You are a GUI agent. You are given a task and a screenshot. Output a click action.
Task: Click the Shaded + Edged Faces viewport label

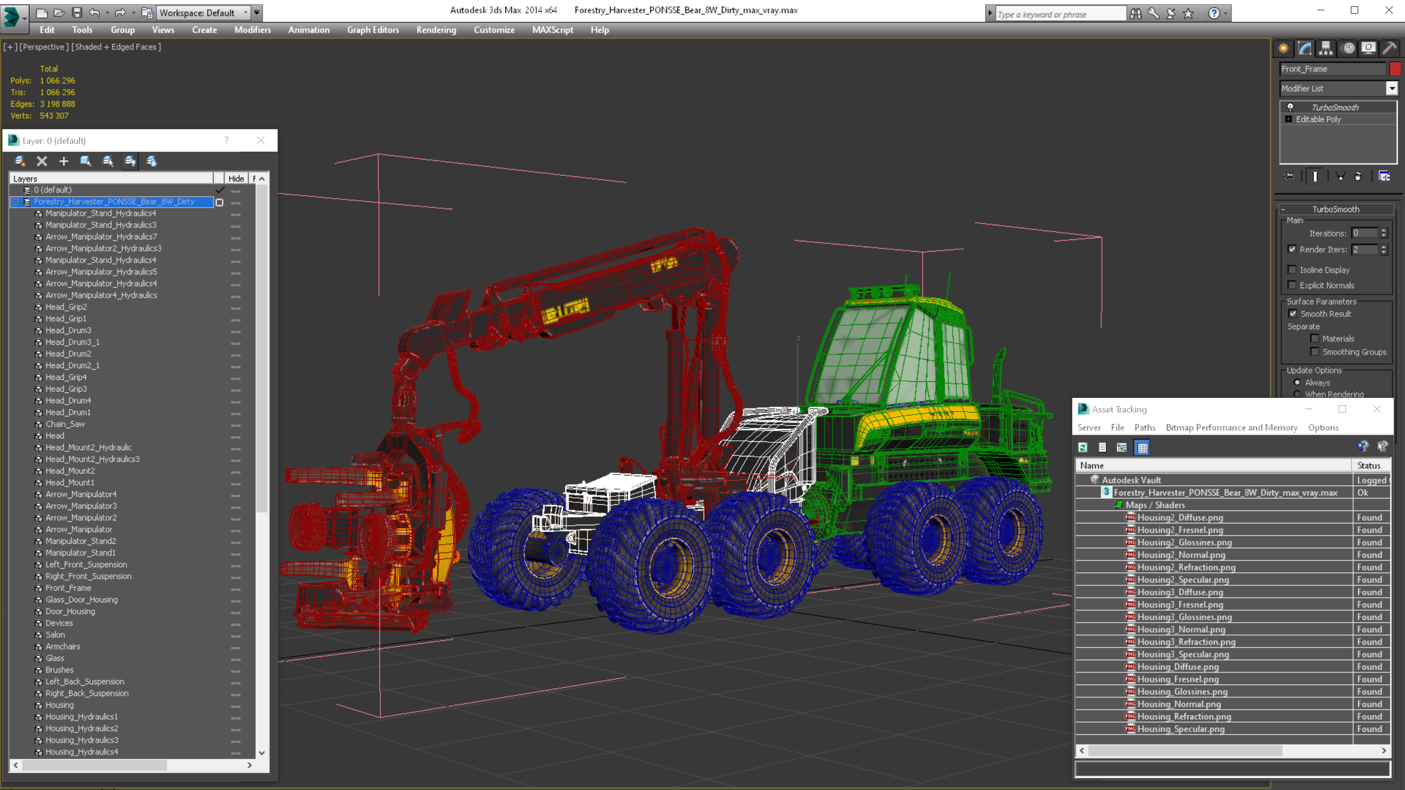click(117, 47)
